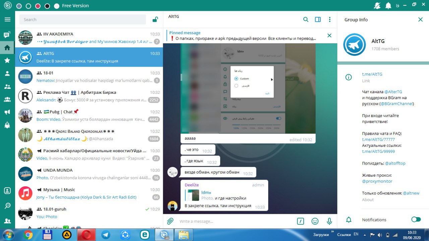Screen dimensions: 429x241
Task: Record a voice message with microphone
Action: point(329,221)
